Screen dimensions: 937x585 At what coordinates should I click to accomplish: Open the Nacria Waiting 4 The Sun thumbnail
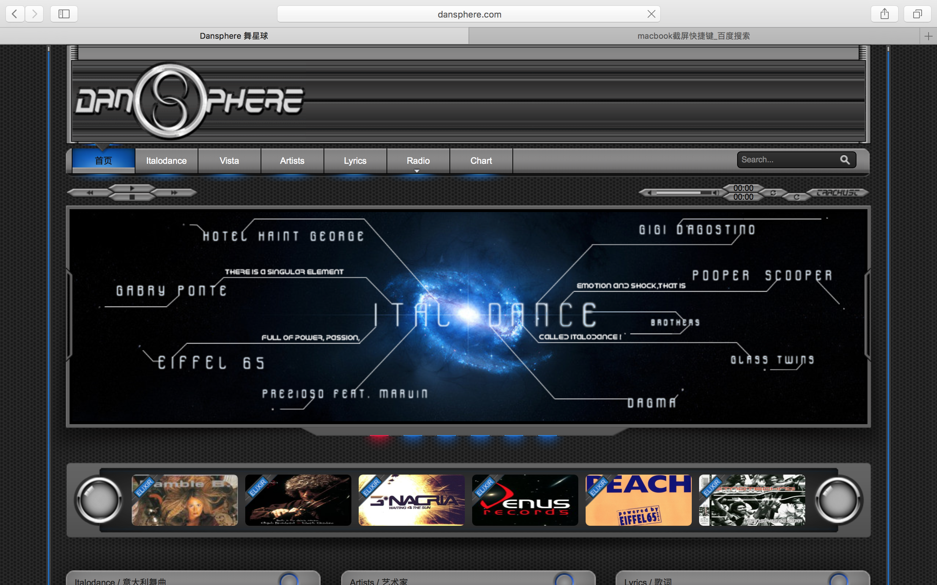(411, 500)
